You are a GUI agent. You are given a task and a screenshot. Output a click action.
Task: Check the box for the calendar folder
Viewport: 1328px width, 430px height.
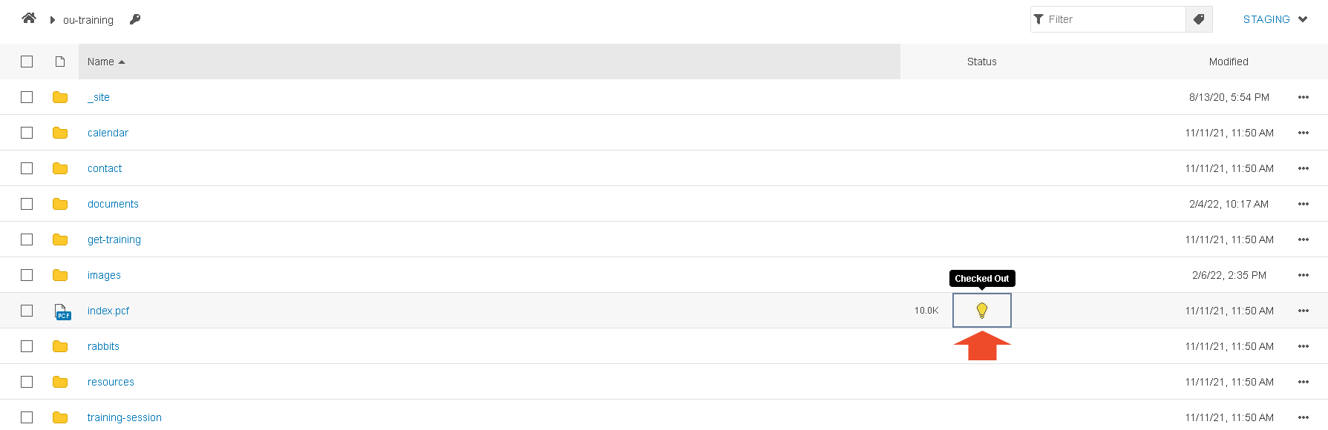click(x=27, y=133)
